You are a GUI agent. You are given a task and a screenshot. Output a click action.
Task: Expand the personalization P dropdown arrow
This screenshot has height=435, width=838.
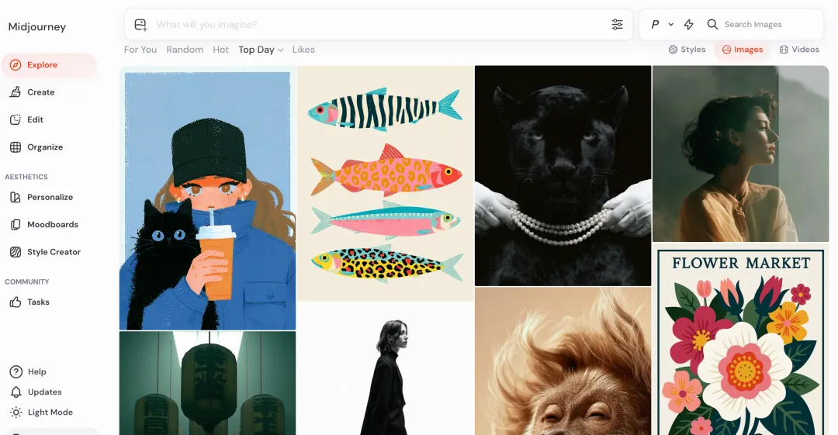pos(670,24)
